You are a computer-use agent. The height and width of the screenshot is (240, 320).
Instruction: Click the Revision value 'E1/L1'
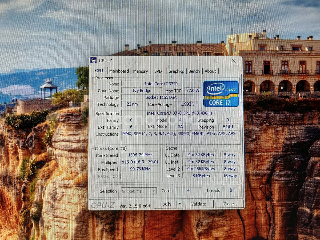(228, 127)
